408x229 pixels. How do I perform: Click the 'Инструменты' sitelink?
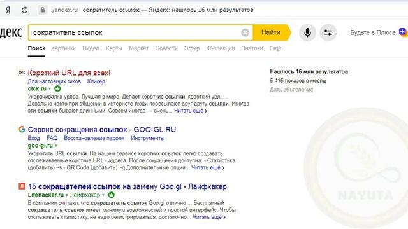[147, 138]
